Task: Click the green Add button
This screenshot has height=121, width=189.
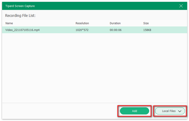Action: tap(135, 111)
